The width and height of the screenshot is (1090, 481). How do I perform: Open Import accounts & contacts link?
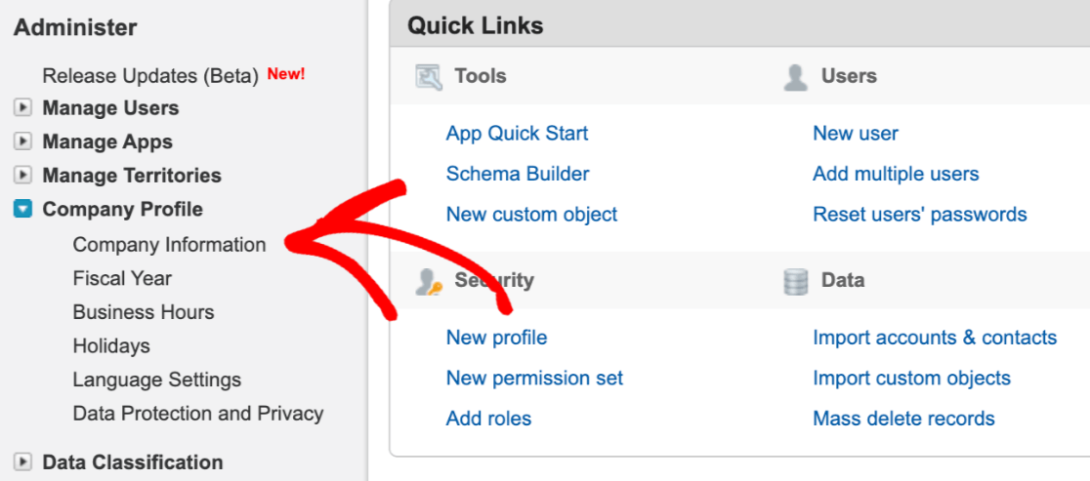click(934, 338)
